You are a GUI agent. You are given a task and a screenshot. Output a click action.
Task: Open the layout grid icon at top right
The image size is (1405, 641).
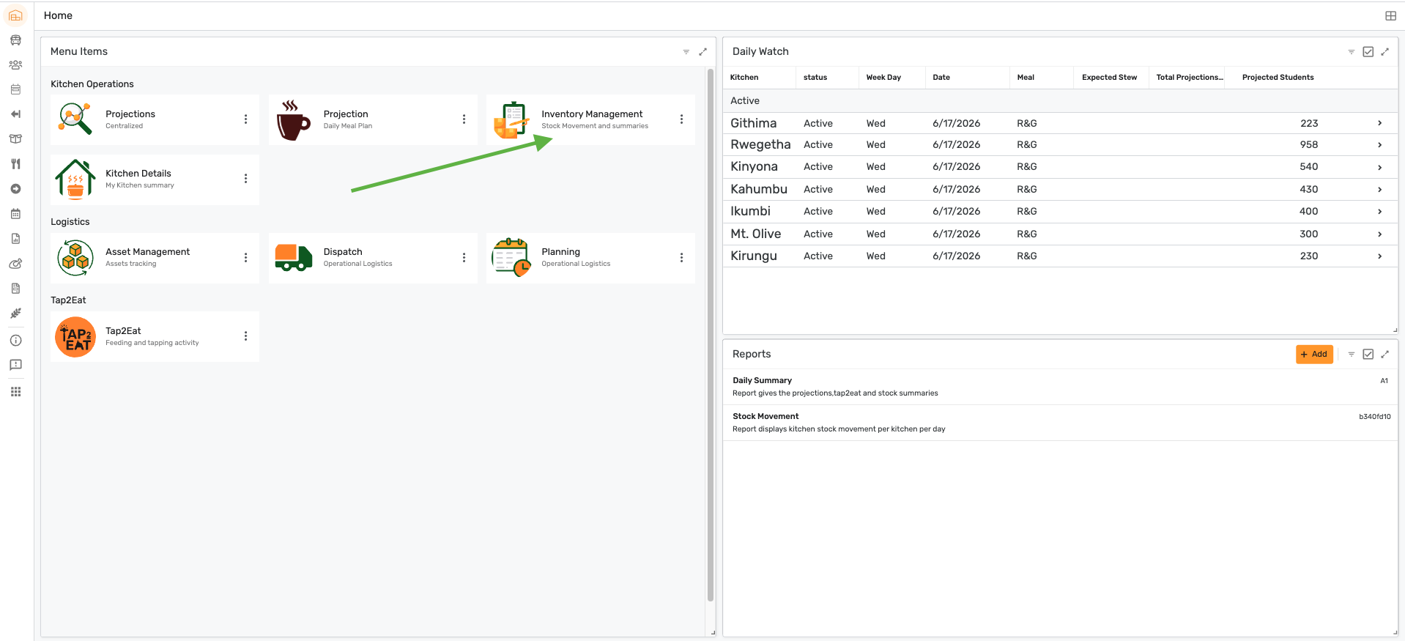pos(1390,16)
